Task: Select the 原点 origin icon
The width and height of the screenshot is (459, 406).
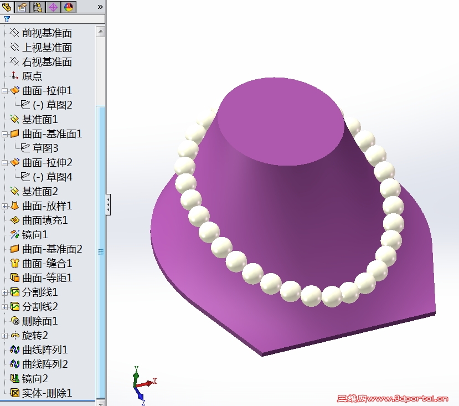Action: (x=14, y=76)
